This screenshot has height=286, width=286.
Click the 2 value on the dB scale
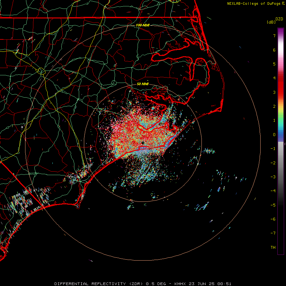[274, 106]
